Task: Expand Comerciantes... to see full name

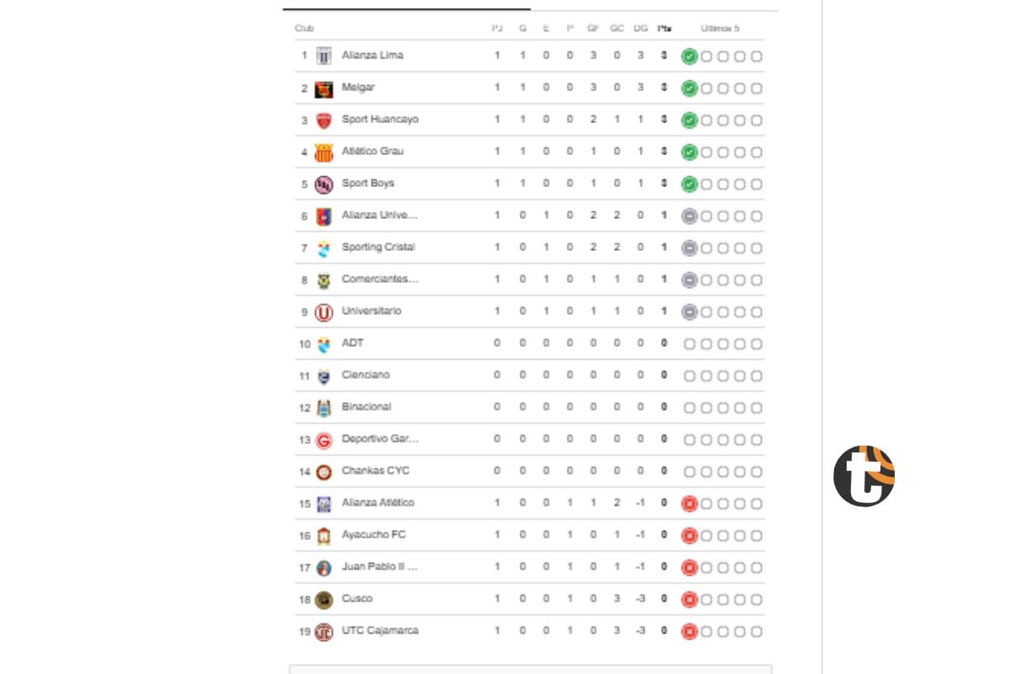Action: pyautogui.click(x=381, y=279)
